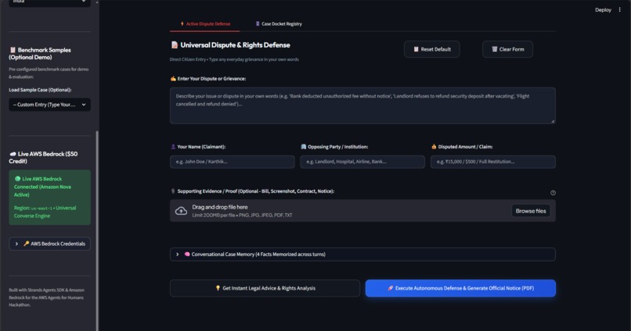Image resolution: width=631 pixels, height=331 pixels.
Task: Open the India country dropdown in sidebar
Action: [x=49, y=2]
